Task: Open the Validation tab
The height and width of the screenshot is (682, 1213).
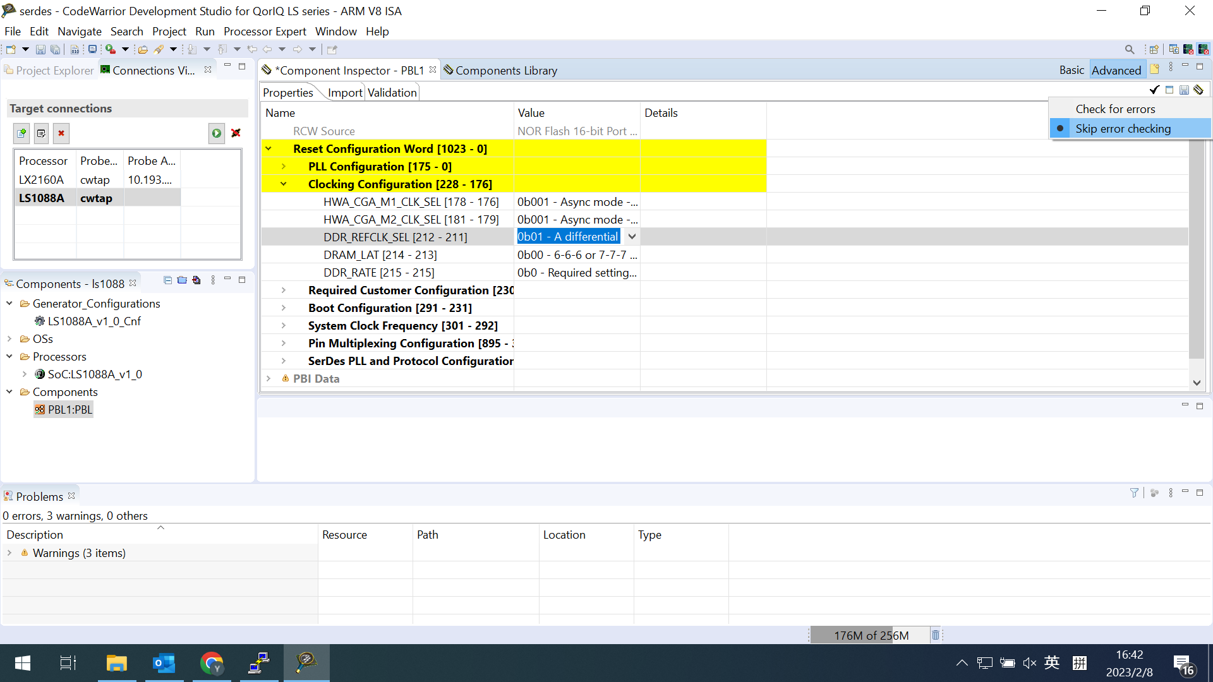Action: click(392, 93)
